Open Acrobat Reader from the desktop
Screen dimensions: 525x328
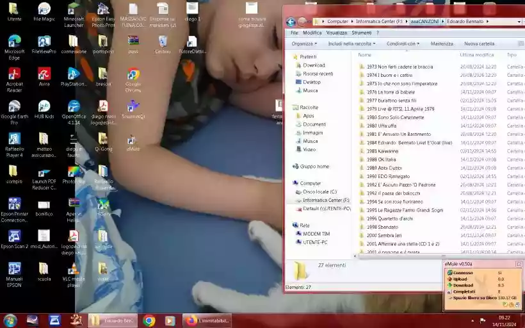click(14, 74)
